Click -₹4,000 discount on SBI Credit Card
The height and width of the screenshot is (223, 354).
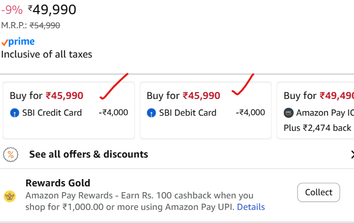coord(113,113)
